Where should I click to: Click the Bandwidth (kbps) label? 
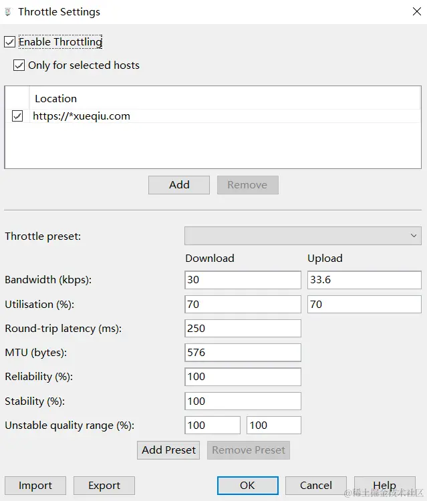click(48, 280)
